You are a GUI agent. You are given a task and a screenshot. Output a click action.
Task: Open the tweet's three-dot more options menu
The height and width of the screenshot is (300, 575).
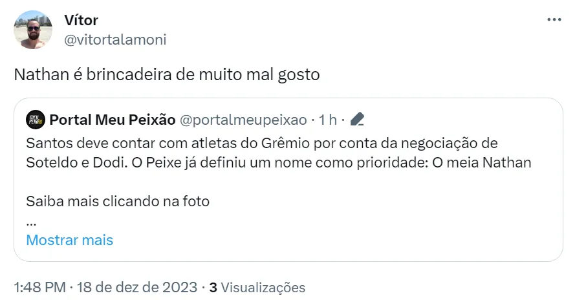point(554,20)
